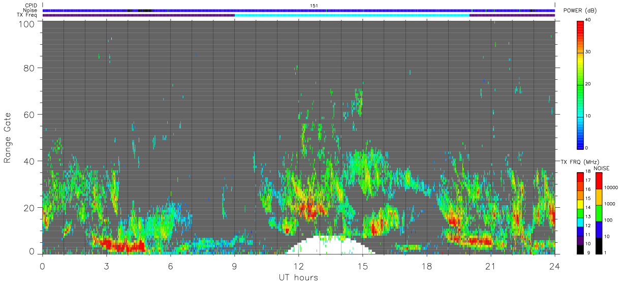Viewport: 624px width, 288px height.
Task: Select the "Range Gate" y-axis label
Action: 8,137
